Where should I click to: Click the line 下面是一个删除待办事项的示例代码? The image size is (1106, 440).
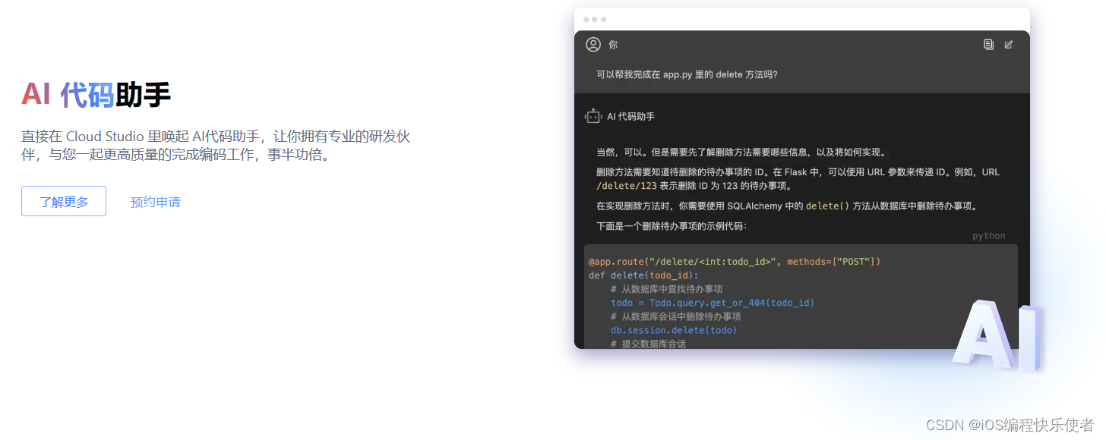point(671,226)
